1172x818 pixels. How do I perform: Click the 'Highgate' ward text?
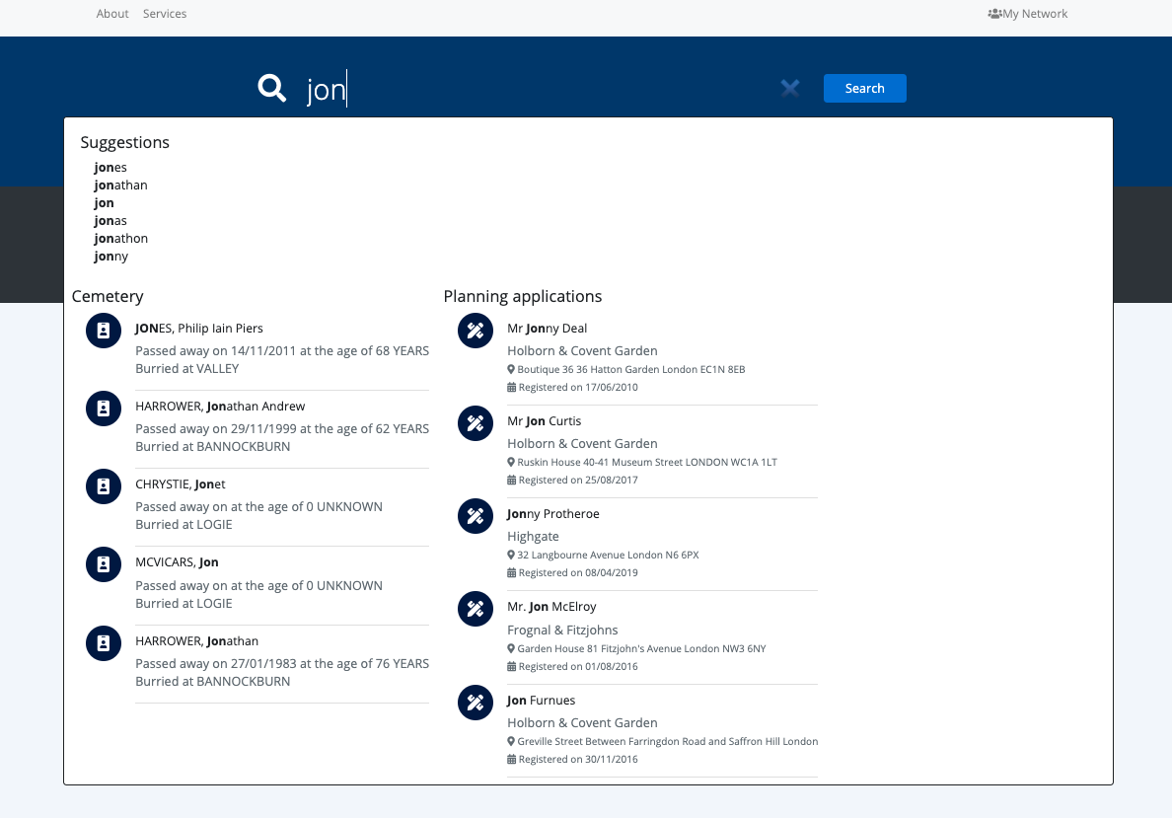[533, 536]
